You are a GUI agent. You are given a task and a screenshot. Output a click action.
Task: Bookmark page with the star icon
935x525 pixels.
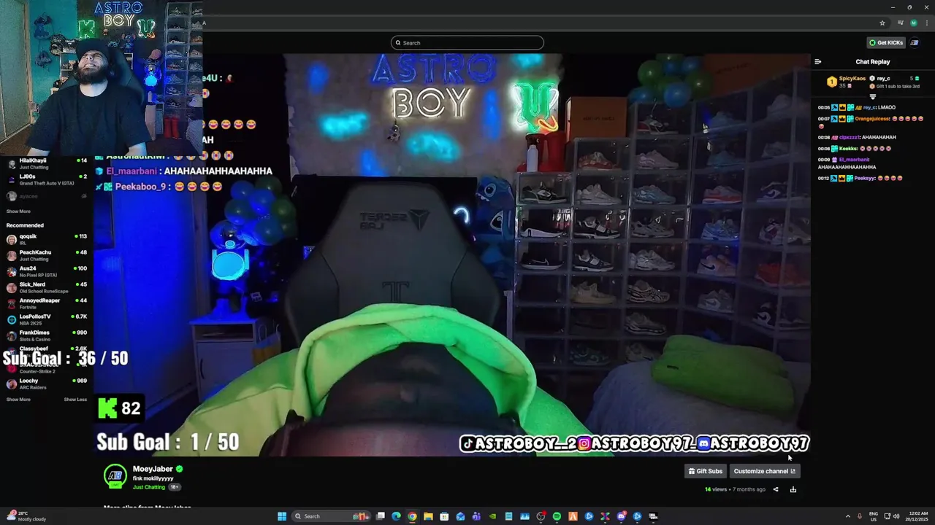882,23
